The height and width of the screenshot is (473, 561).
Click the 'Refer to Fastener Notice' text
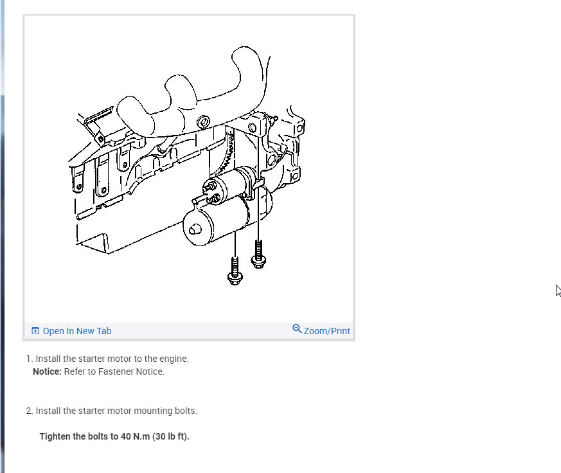pyautogui.click(x=114, y=371)
